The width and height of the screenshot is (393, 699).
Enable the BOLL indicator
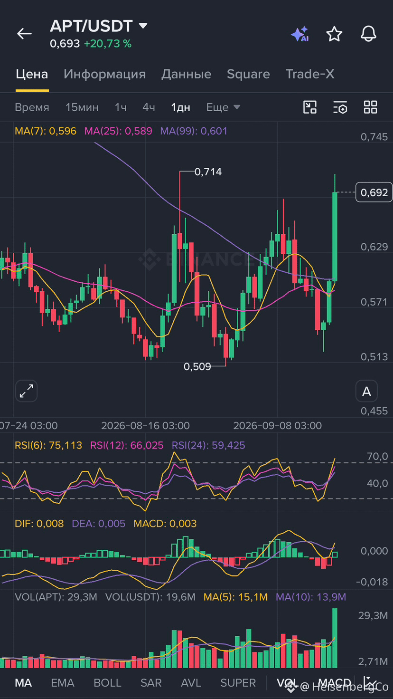[x=107, y=683]
